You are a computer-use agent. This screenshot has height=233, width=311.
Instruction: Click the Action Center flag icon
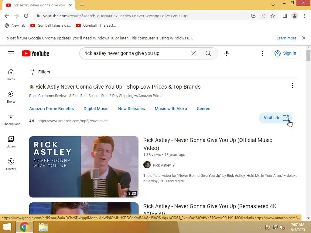268,227
